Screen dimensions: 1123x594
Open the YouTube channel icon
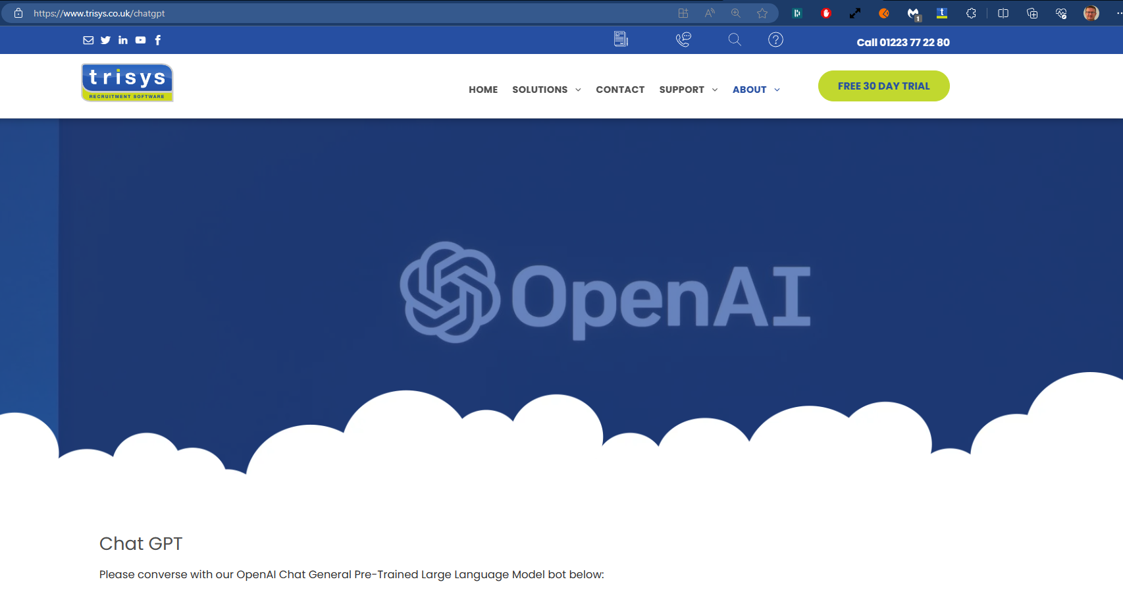click(x=140, y=40)
